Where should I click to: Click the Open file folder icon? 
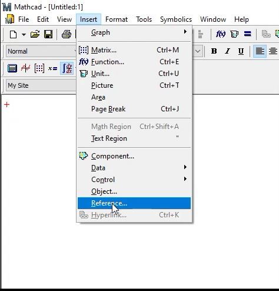35,34
